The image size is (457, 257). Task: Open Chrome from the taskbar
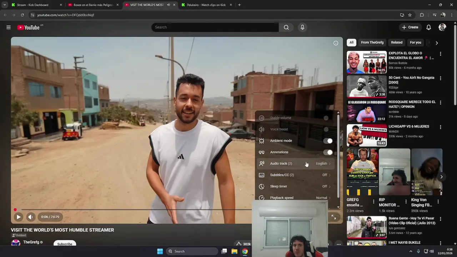pos(245,251)
